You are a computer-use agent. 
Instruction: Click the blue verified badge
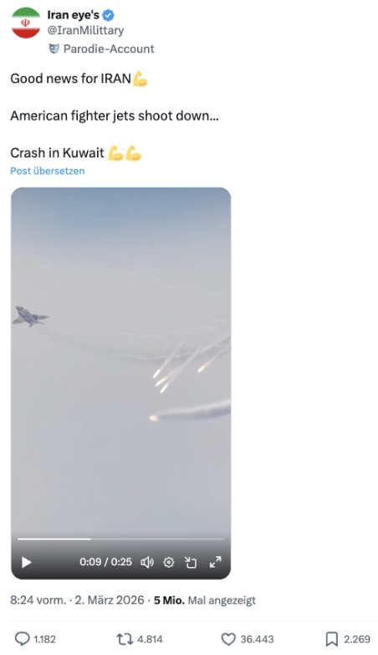(109, 15)
